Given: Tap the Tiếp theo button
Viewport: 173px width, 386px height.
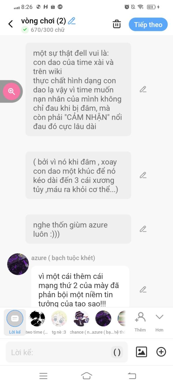Looking at the screenshot, I should click(148, 25).
